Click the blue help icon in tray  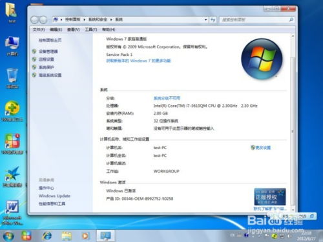(246, 235)
